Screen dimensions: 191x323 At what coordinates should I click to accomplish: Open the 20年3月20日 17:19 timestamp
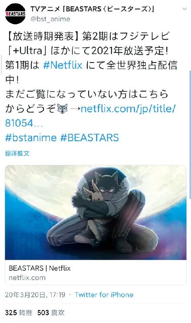pos(35,295)
